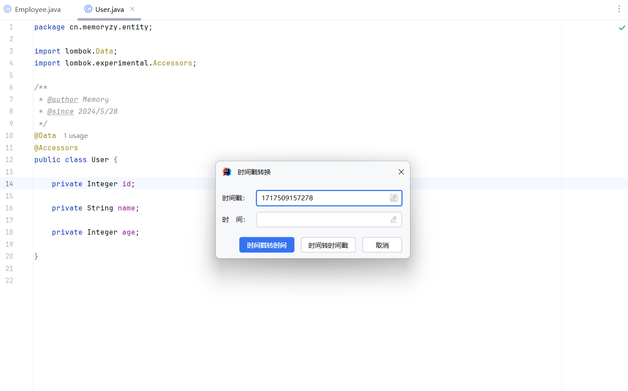Select the User.java tab
This screenshot has height=391, width=628.
pyautogui.click(x=109, y=10)
